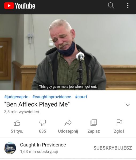Expand video description with chevron
This screenshot has height=160, width=136.
[x=128, y=105]
